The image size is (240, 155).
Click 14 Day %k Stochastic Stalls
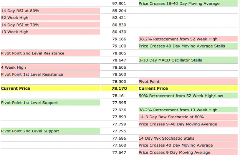point(167,139)
